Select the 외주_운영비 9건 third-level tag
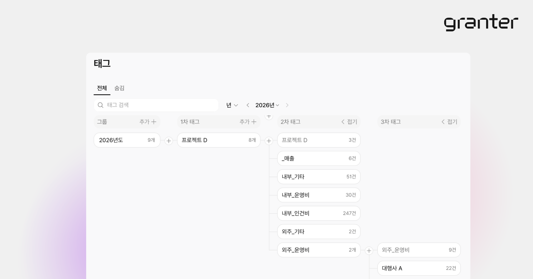The width and height of the screenshot is (533, 279). pyautogui.click(x=419, y=250)
